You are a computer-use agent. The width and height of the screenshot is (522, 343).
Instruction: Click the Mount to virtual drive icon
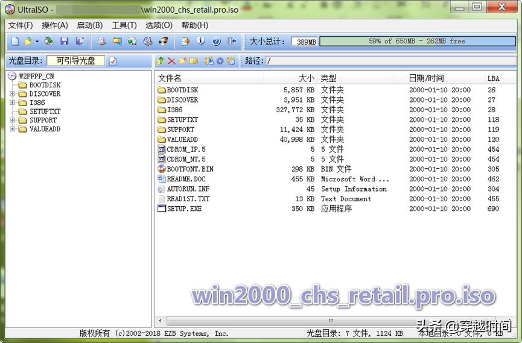[148, 41]
